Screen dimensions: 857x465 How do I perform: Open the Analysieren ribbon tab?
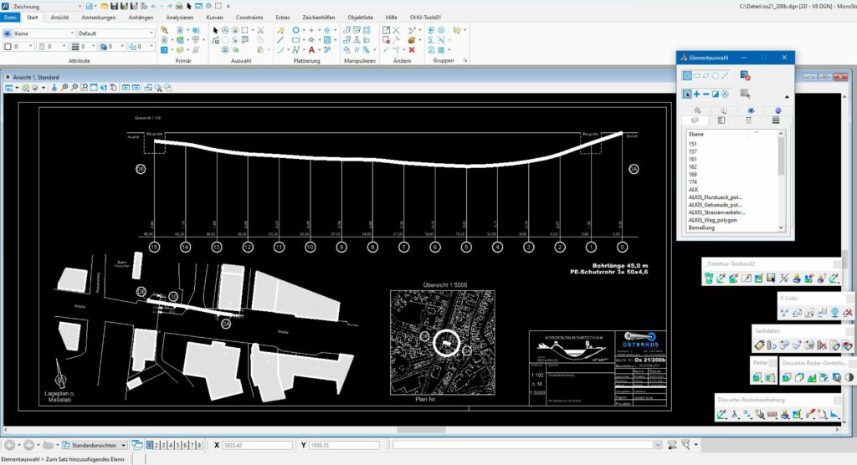pyautogui.click(x=179, y=17)
